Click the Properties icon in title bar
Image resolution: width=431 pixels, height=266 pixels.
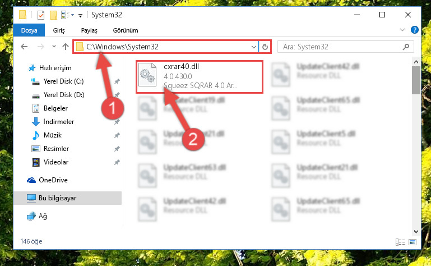[41, 15]
